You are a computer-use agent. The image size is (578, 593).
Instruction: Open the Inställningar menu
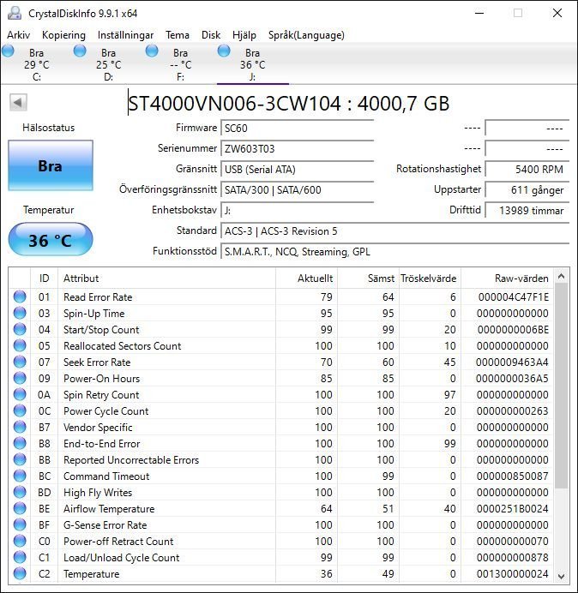[125, 35]
